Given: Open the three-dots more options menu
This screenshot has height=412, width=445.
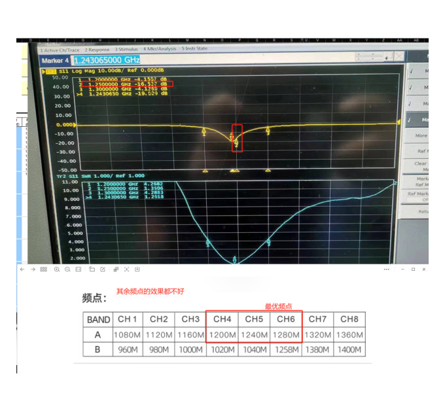Looking at the screenshot, I should pos(387,269).
